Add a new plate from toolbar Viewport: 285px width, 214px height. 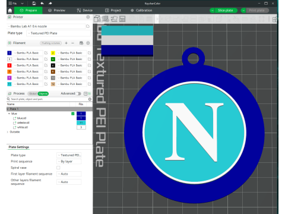pos(106,19)
